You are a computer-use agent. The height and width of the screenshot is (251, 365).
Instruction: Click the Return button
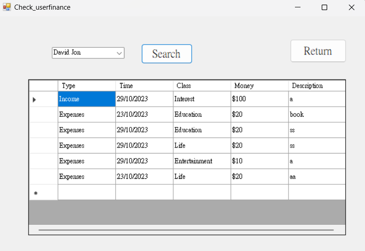[x=318, y=51]
